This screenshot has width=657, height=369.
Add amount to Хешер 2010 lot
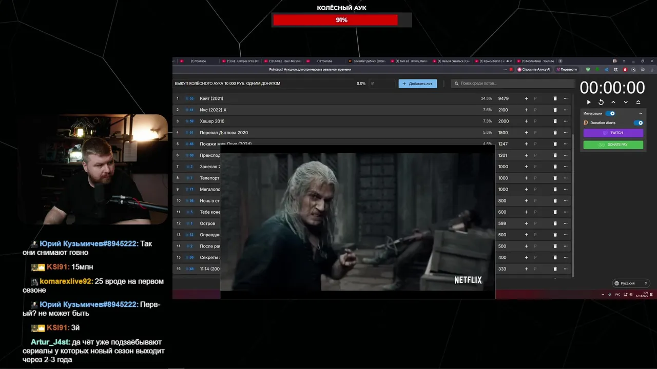click(x=526, y=121)
